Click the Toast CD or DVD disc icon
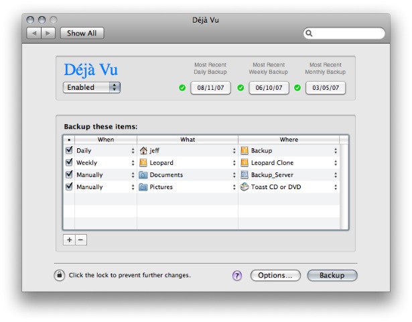The width and height of the screenshot is (412, 322). (x=245, y=187)
